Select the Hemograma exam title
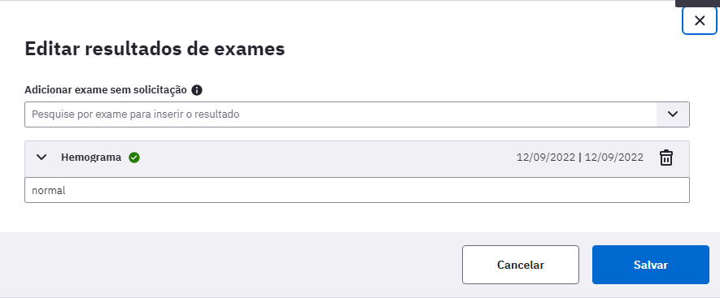This screenshot has width=720, height=298. [91, 158]
